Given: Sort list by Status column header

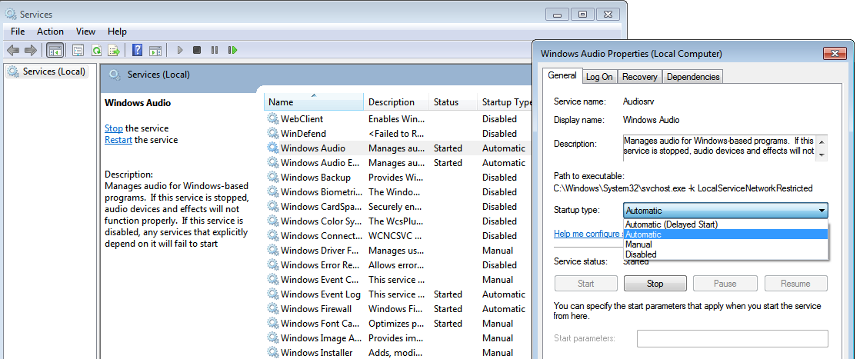Looking at the screenshot, I should (453, 102).
